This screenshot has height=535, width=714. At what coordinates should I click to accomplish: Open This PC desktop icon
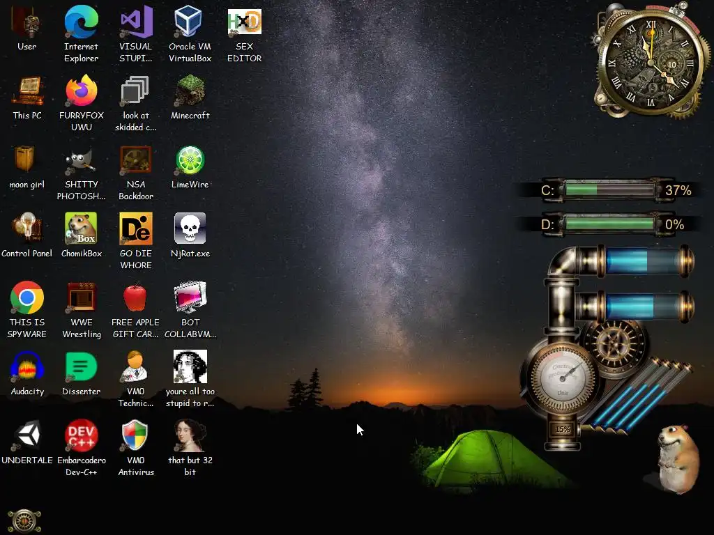[27, 91]
